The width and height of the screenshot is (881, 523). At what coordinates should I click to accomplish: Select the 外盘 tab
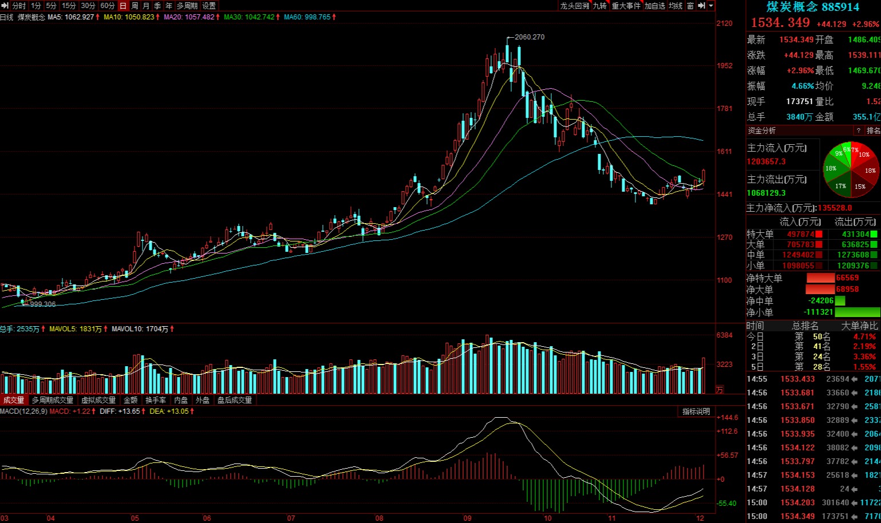[x=203, y=400]
